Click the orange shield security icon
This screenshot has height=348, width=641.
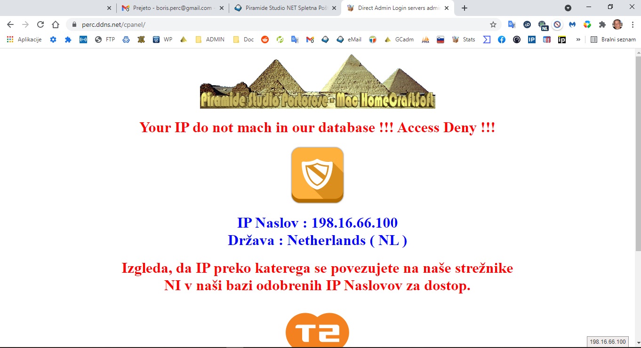317,175
